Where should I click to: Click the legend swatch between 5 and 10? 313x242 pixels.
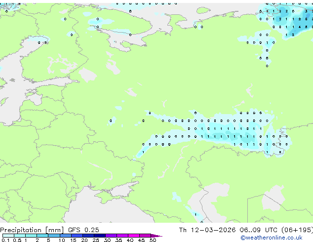click(x=54, y=236)
